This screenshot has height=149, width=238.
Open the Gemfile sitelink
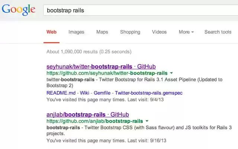pos(102,93)
